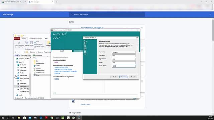
Task: Open Mail app from taskbar
Action: pos(30,118)
